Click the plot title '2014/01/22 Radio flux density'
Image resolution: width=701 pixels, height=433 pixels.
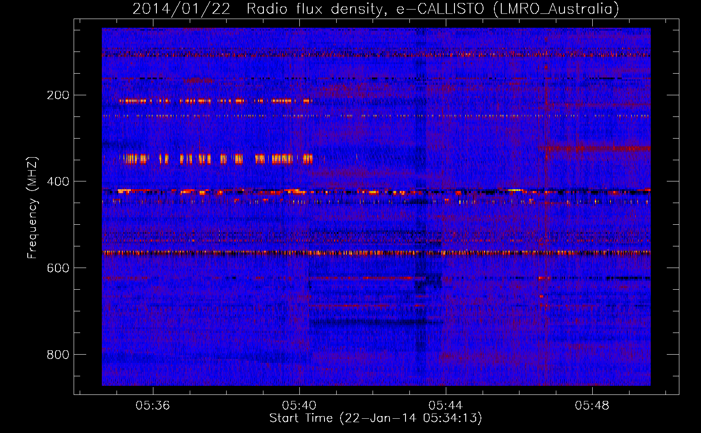click(x=376, y=9)
